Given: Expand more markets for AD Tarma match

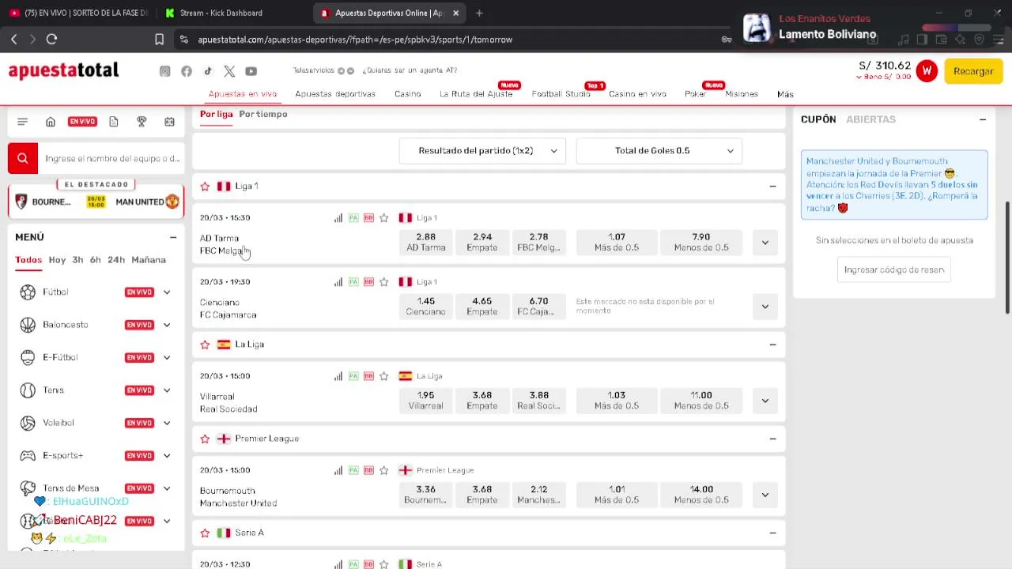Looking at the screenshot, I should click(765, 243).
